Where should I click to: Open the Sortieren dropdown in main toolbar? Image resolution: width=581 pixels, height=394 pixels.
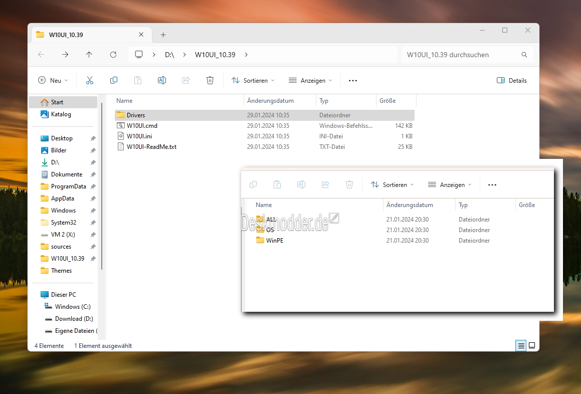pos(253,80)
